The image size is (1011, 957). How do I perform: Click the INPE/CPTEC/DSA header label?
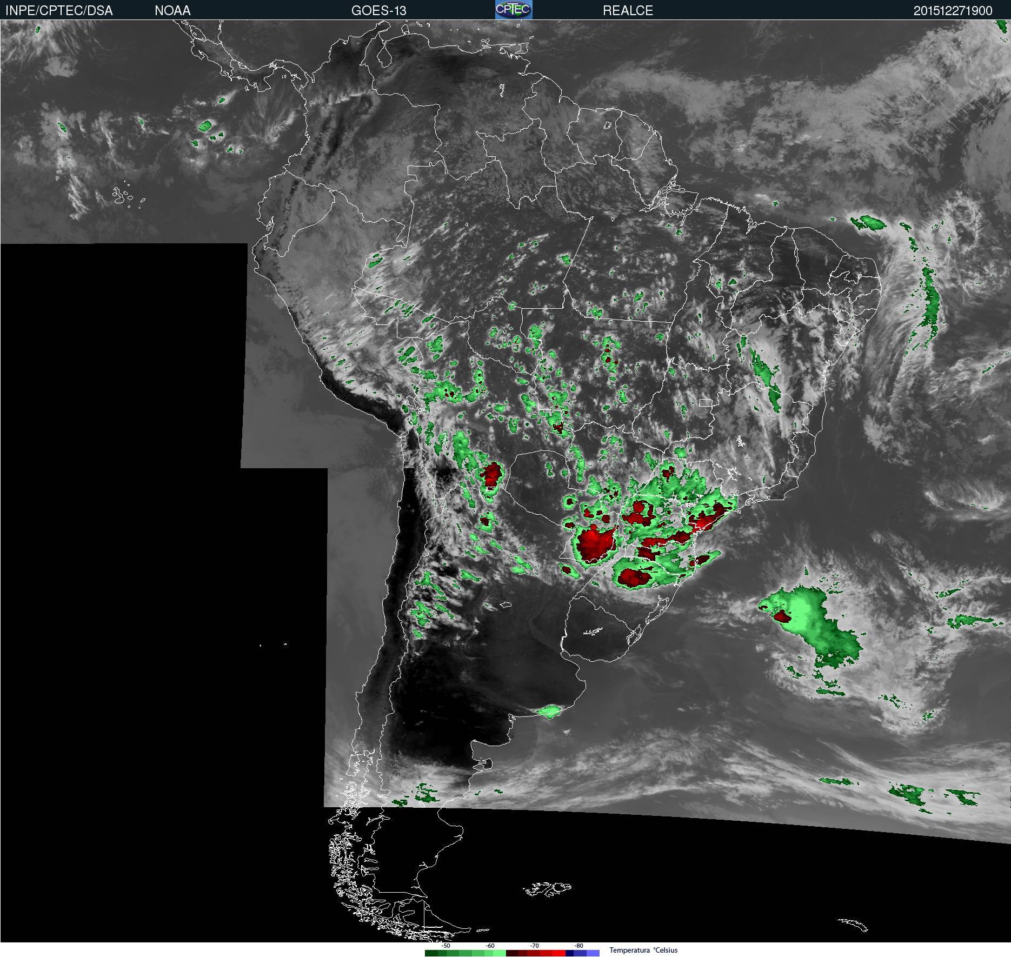(59, 10)
